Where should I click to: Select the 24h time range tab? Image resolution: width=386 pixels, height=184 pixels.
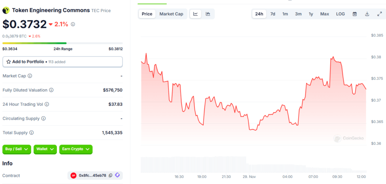tap(259, 14)
